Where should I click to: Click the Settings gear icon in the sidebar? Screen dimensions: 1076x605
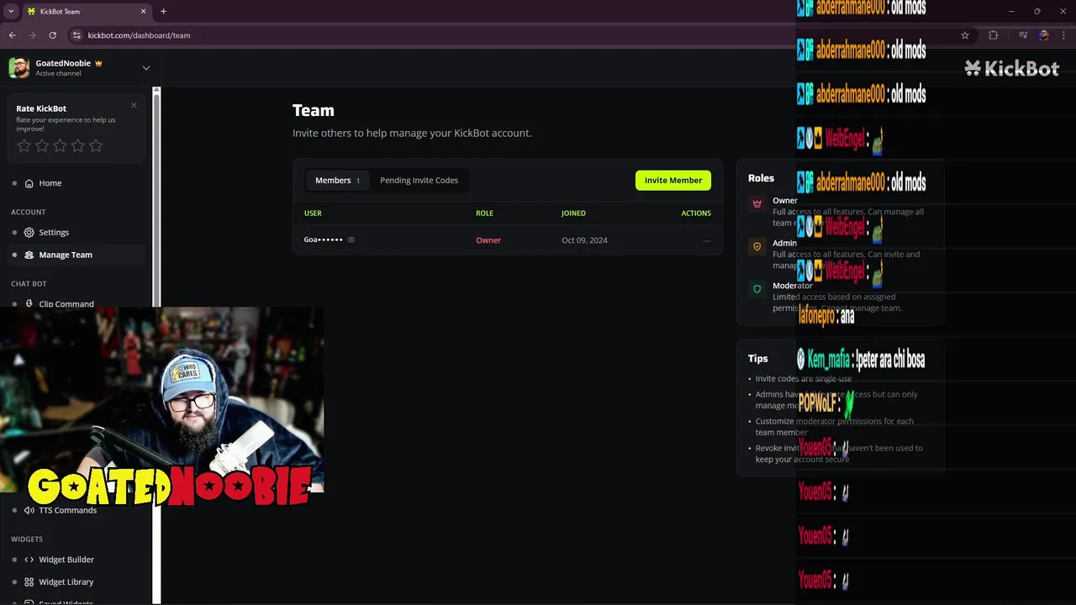click(x=29, y=232)
